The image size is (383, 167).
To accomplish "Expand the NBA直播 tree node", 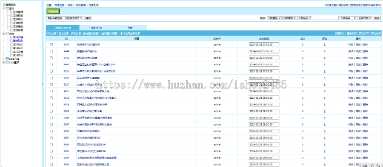I will coord(4,59).
